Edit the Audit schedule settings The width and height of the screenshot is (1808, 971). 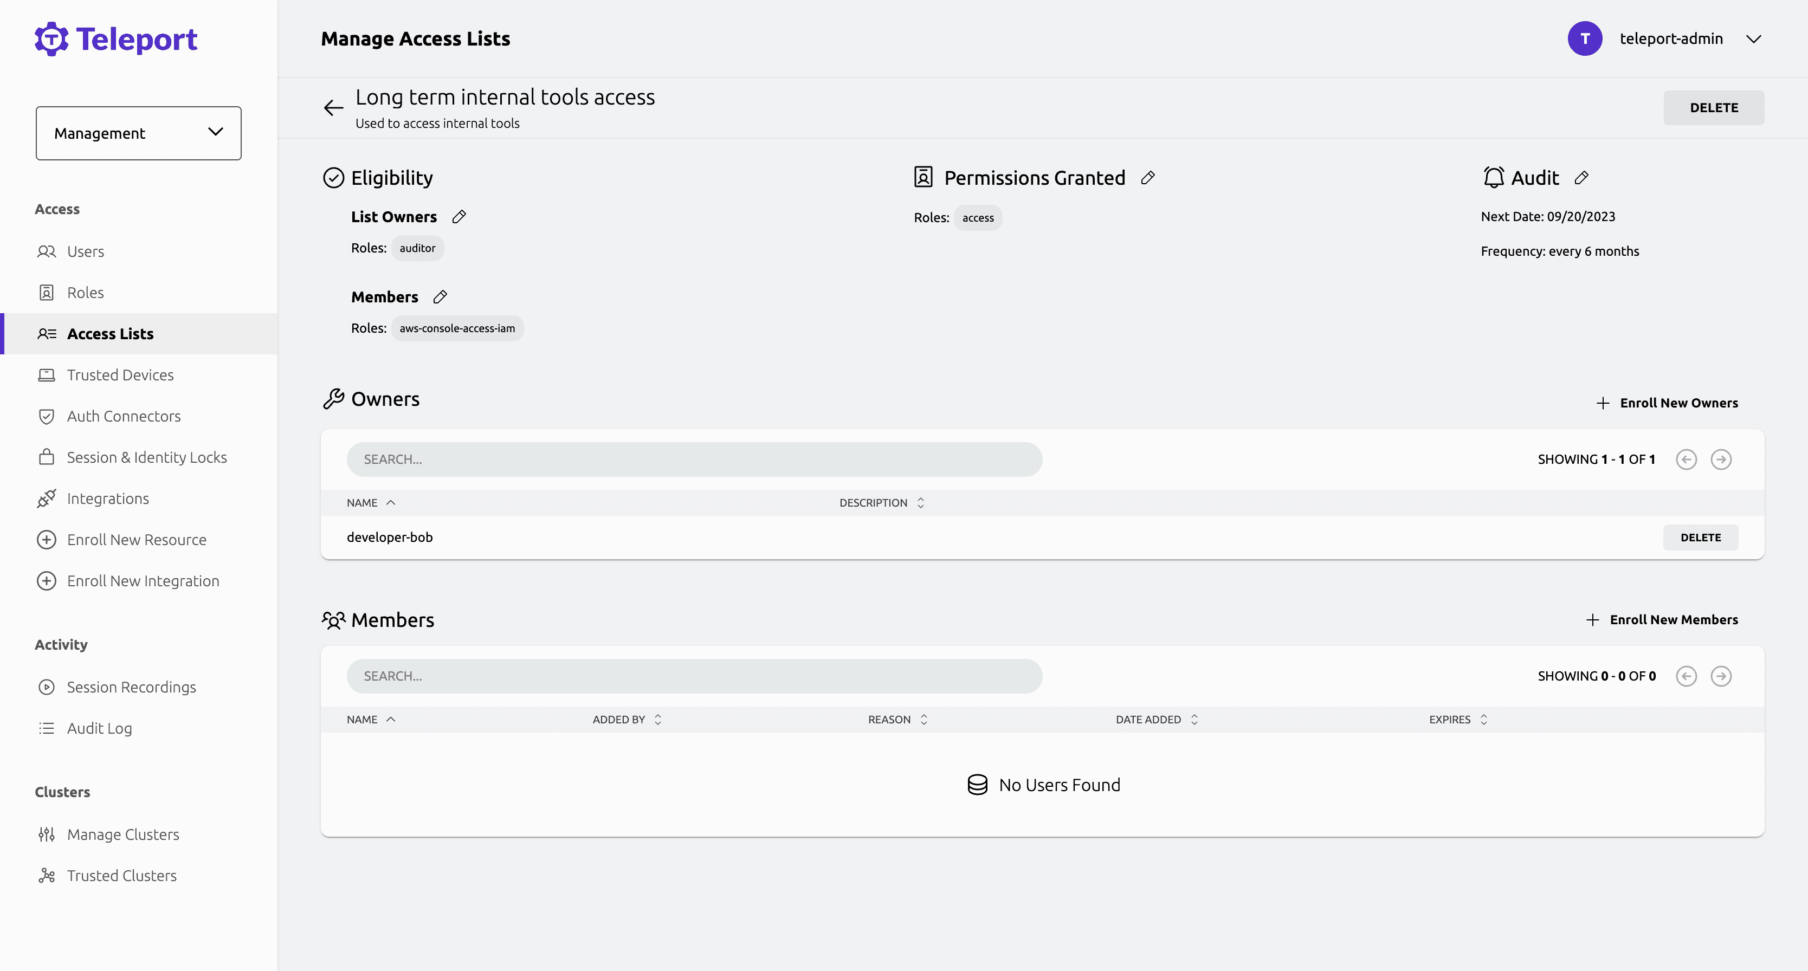coord(1582,178)
